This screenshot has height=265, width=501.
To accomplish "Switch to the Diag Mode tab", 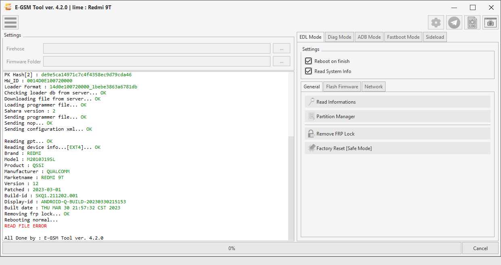I will (x=339, y=37).
